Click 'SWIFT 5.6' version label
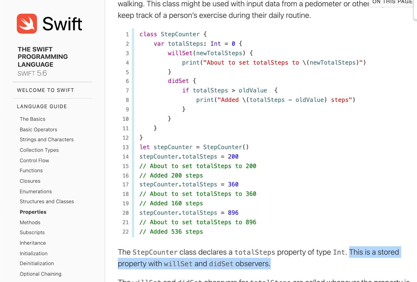This screenshot has width=417, height=282. coord(32,73)
